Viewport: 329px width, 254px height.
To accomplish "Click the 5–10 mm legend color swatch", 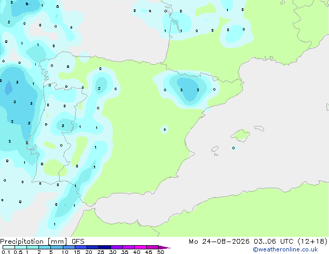I will click(57, 247).
